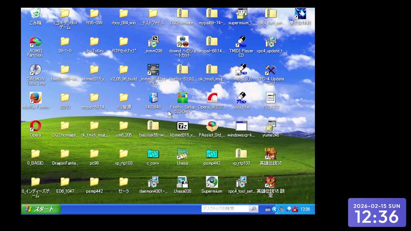Select the uiyu_title MIDI file
The height and width of the screenshot is (231, 411).
(241, 98)
